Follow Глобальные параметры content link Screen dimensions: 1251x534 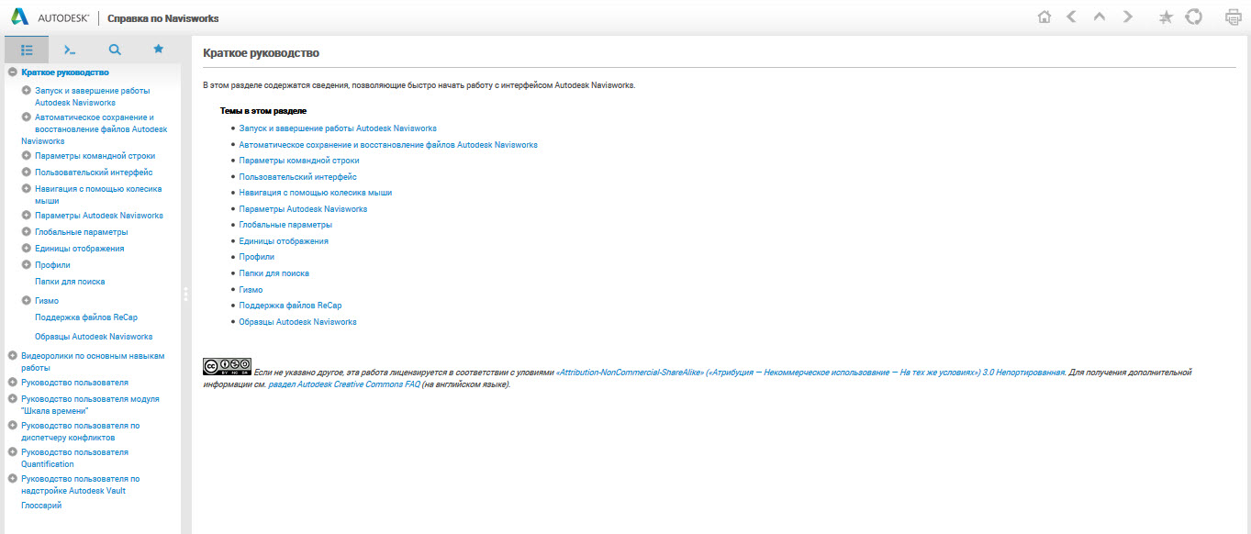(x=285, y=225)
